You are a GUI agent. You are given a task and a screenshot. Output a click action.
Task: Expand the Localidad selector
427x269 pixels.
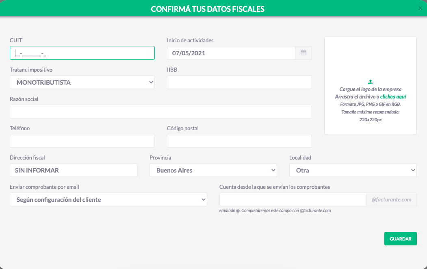coord(353,170)
